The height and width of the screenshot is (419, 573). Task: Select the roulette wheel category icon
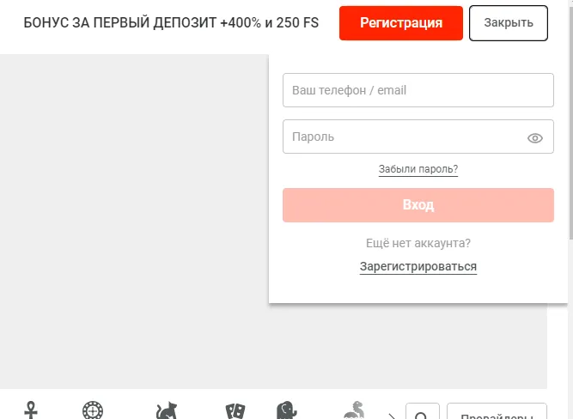[93, 410]
